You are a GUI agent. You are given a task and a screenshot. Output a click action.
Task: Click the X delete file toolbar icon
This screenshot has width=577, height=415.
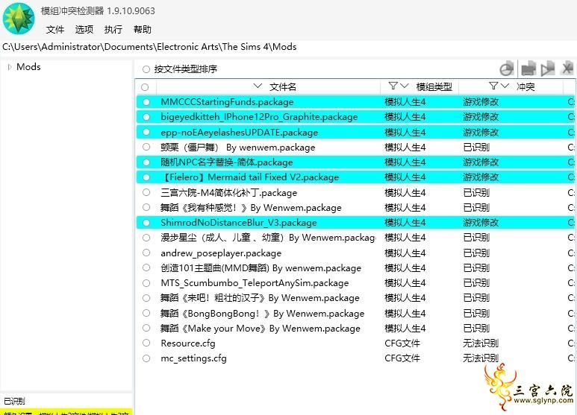click(x=567, y=69)
